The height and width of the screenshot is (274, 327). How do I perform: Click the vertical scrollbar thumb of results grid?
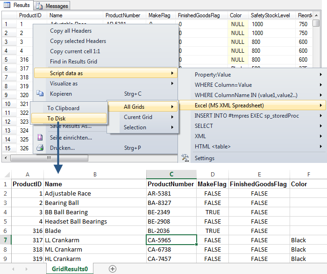pyautogui.click(x=316, y=23)
